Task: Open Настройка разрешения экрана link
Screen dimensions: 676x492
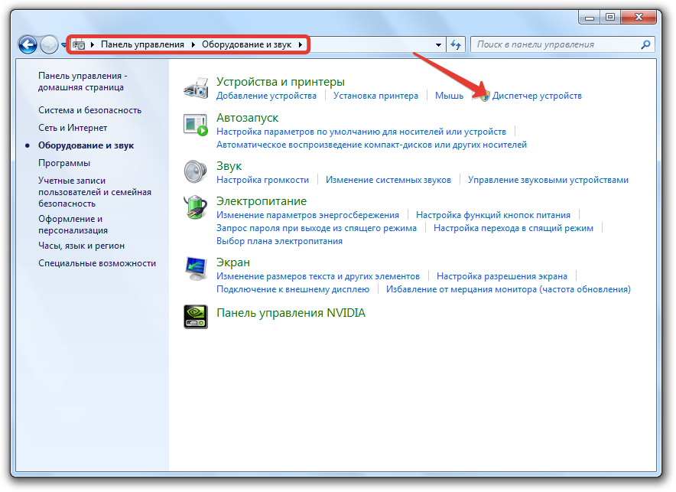Action: (x=502, y=275)
